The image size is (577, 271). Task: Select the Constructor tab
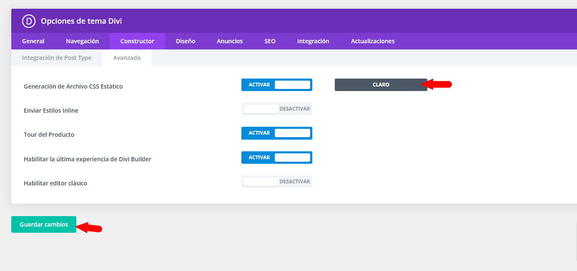pyautogui.click(x=137, y=41)
